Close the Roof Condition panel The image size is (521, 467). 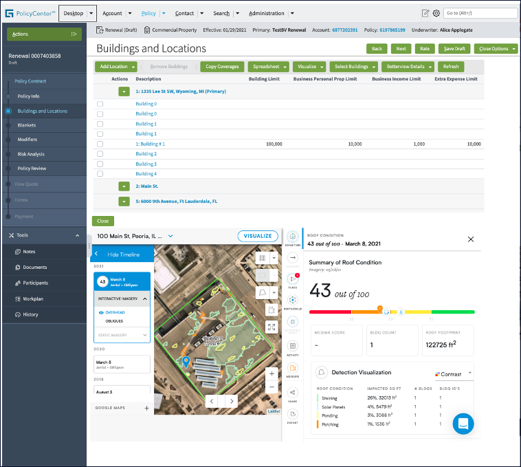coord(471,239)
